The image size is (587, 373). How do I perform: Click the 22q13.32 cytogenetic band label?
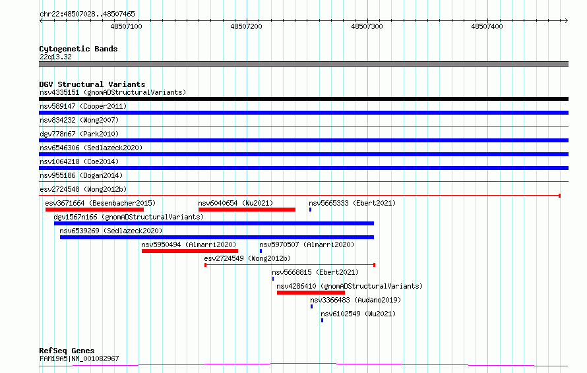[x=55, y=57]
